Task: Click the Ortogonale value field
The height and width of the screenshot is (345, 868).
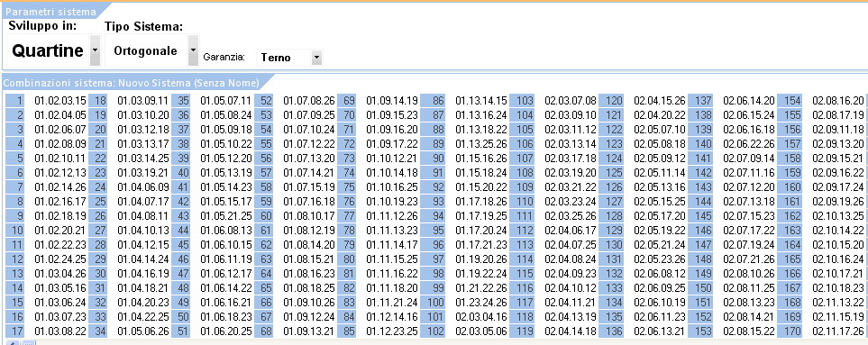Action: tap(146, 50)
